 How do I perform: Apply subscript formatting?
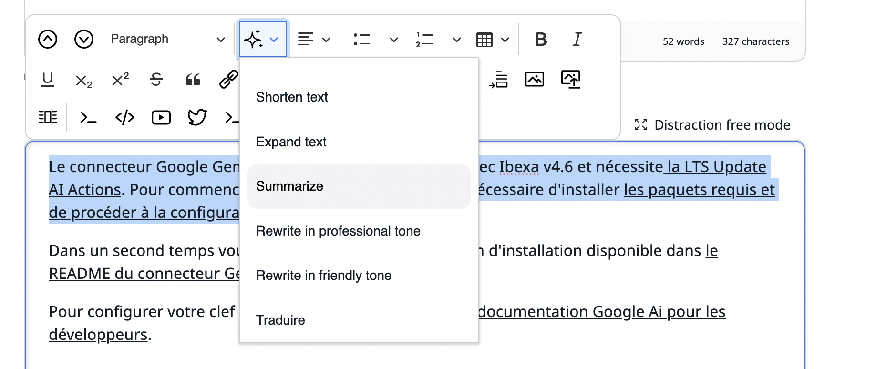[84, 80]
